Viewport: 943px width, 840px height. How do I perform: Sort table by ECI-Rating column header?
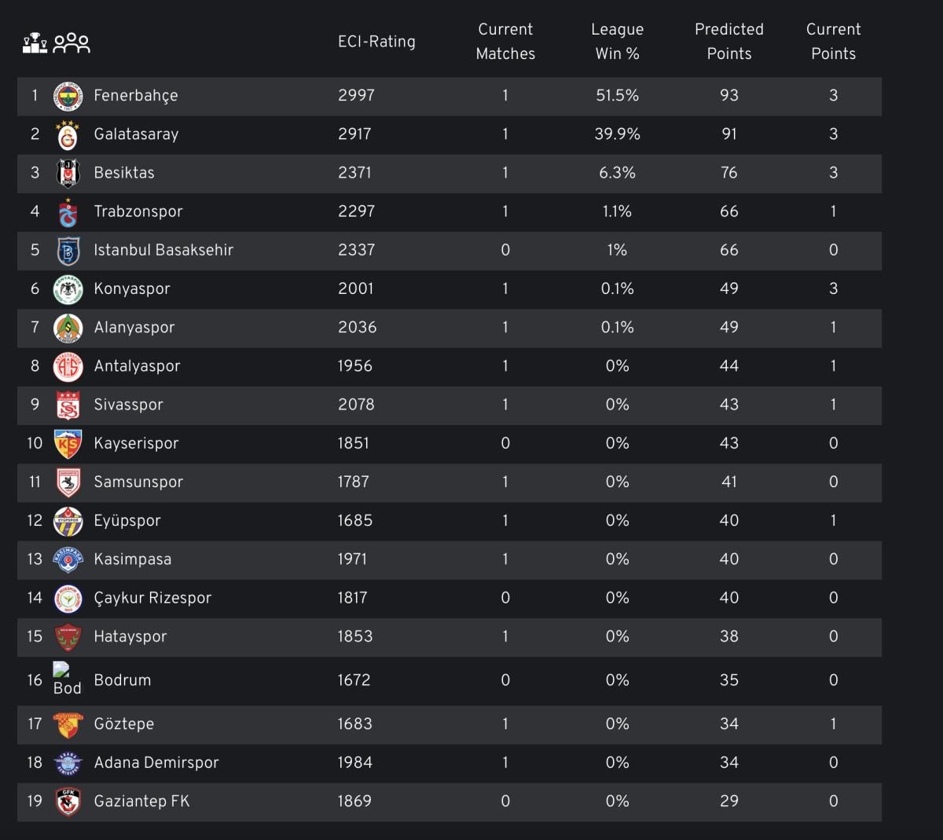(x=376, y=42)
